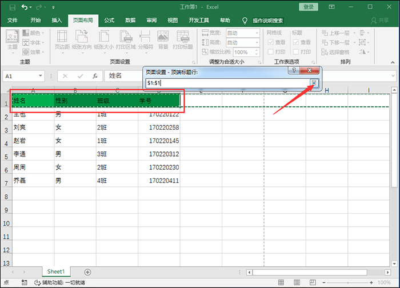Switch to Page Layout view in status bar
400x288 pixels.
[297, 282]
